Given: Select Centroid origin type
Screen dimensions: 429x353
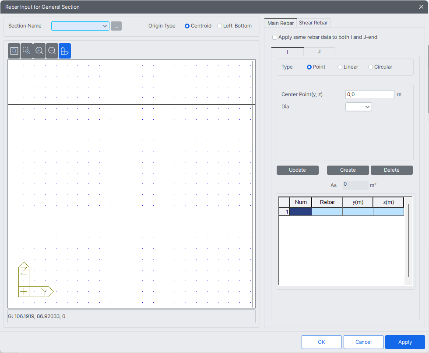Looking at the screenshot, I should coord(198,26).
